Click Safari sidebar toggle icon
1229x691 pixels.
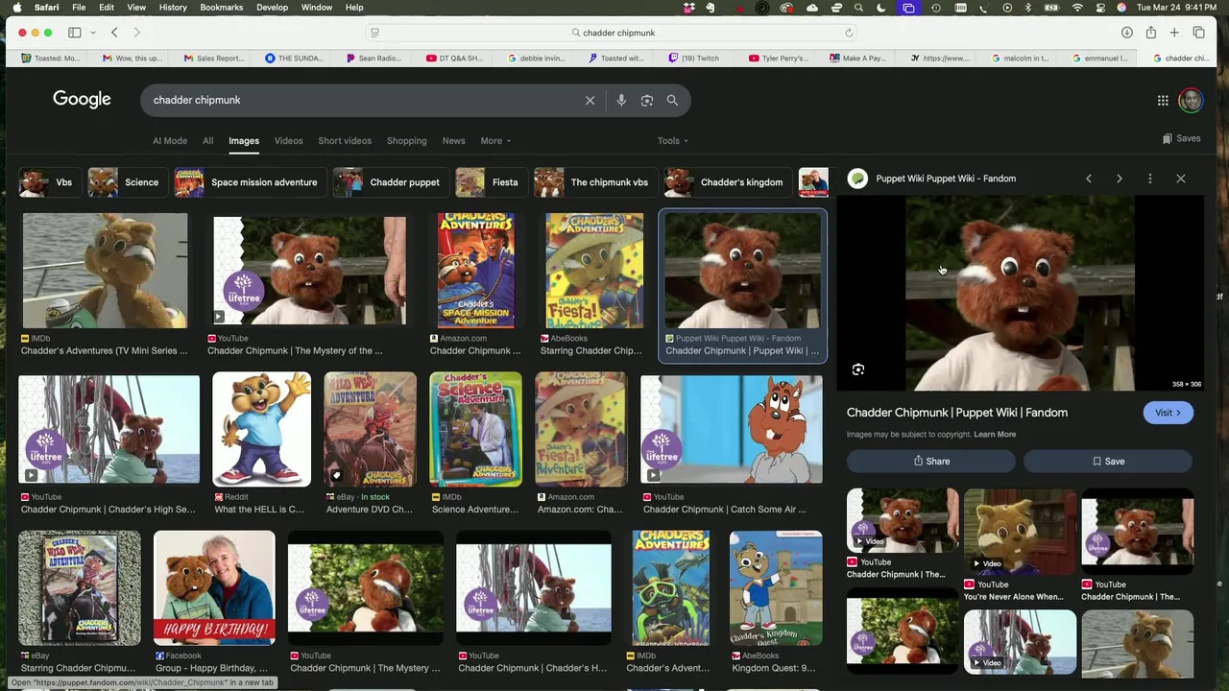(74, 33)
